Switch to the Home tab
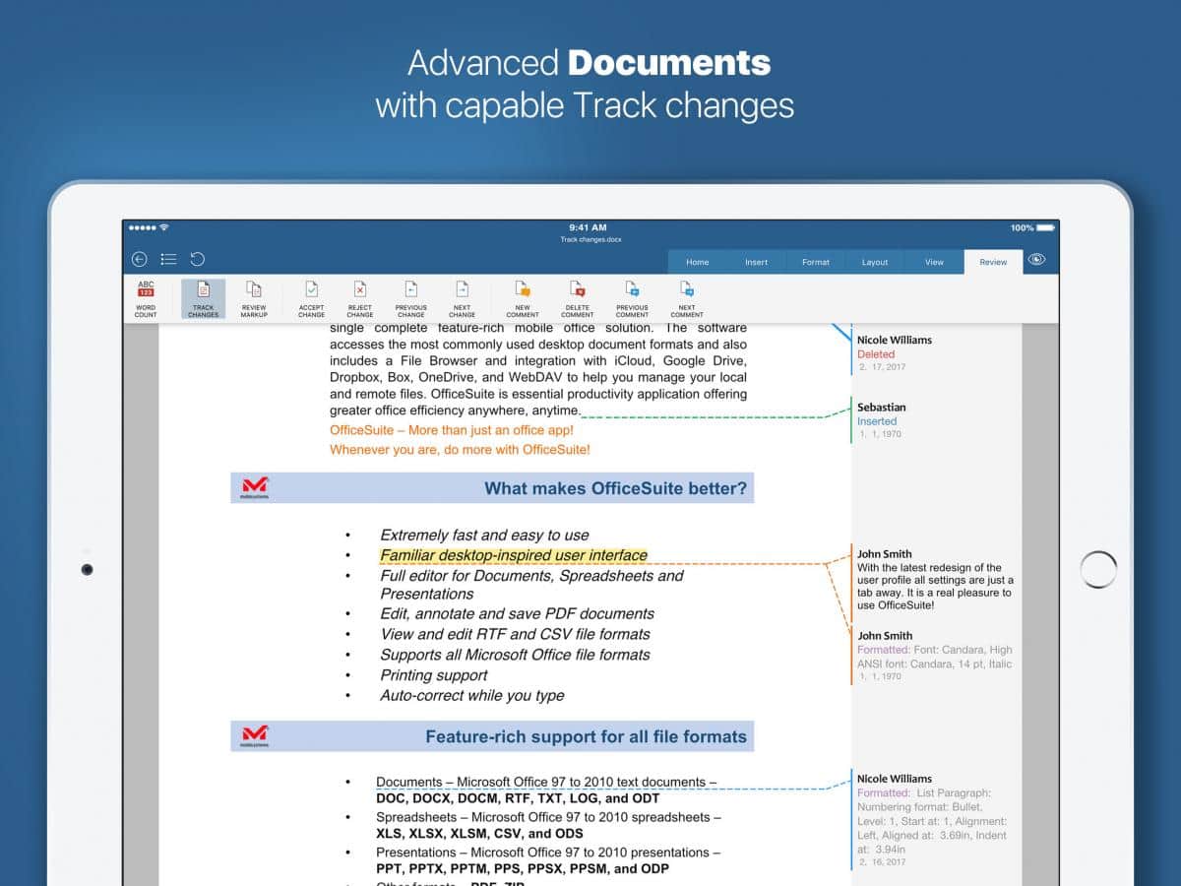This screenshot has width=1181, height=886. 698,262
